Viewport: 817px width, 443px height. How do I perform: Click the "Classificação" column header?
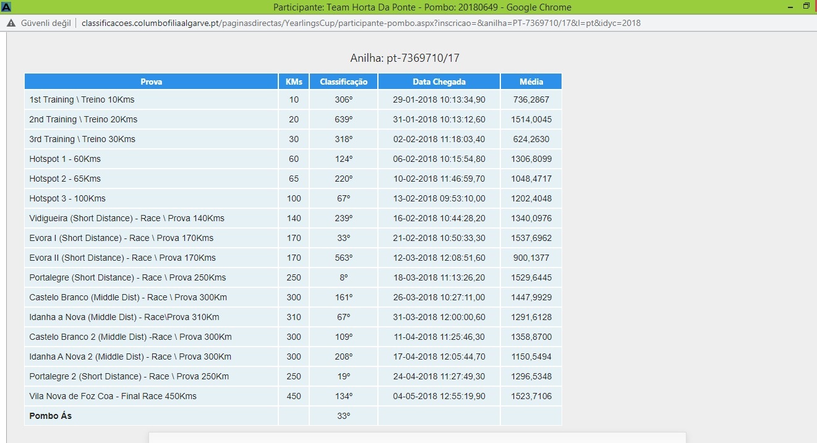pos(343,81)
